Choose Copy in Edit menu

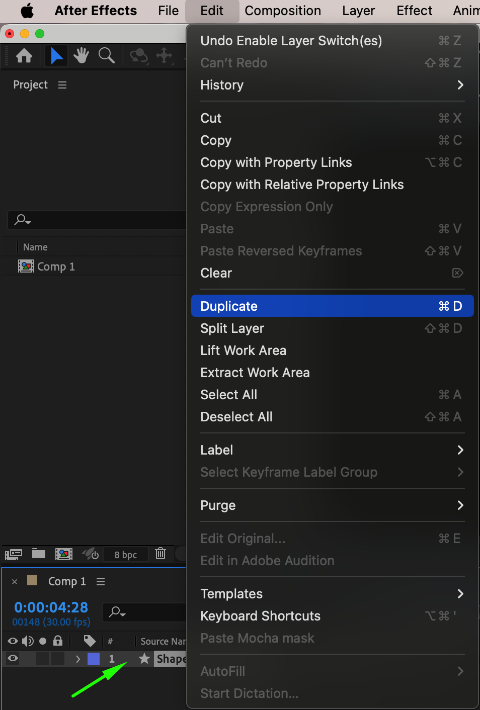(x=332, y=140)
